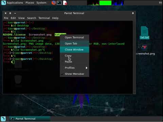The height and width of the screenshot is (122, 163).
Task: Click the terminal window's top-right corner button
Action: (133, 13)
